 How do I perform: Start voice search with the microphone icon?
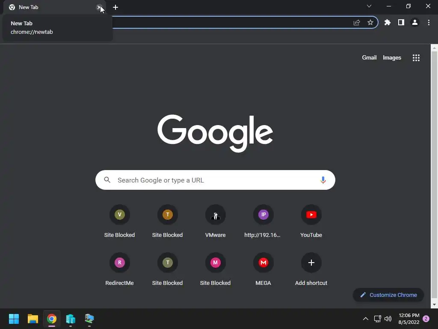pyautogui.click(x=323, y=180)
